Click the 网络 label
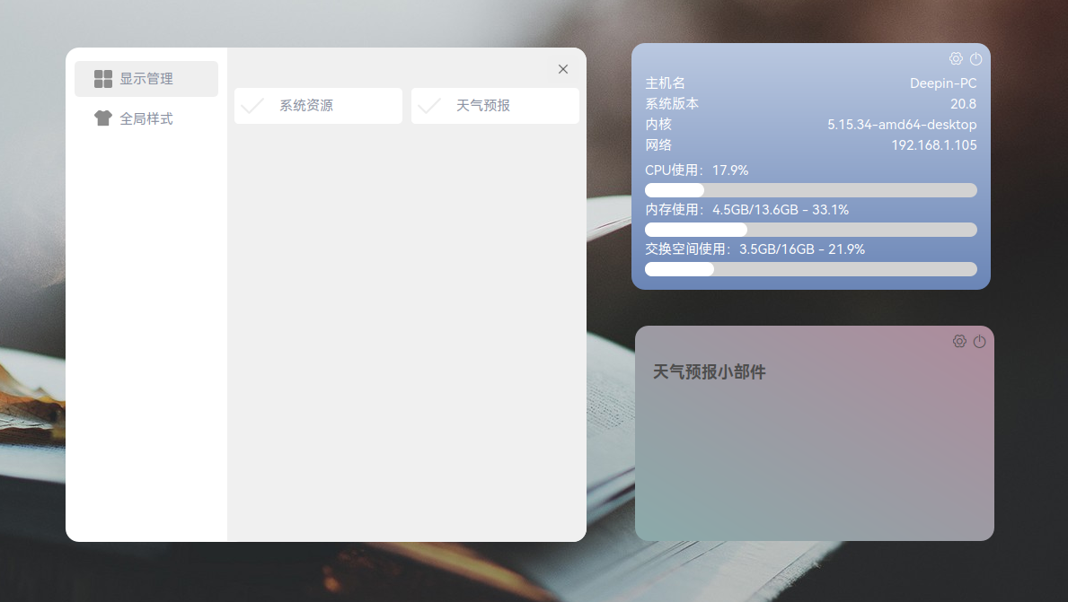1068x602 pixels. (658, 144)
